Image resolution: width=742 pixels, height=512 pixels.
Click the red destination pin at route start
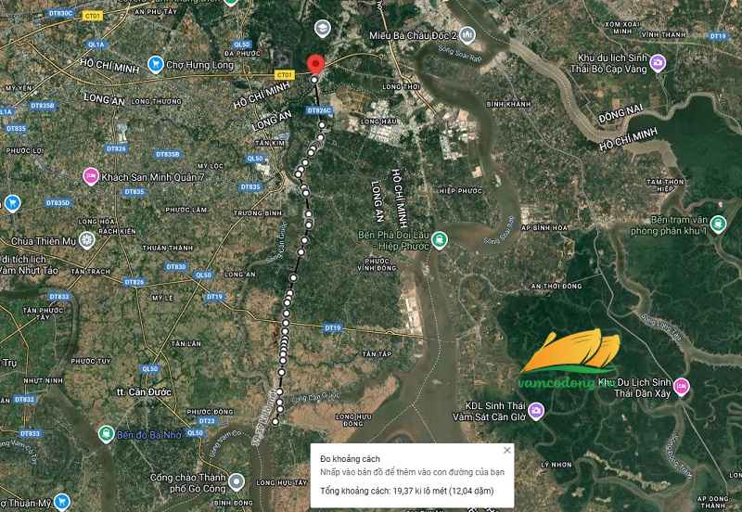tap(315, 64)
